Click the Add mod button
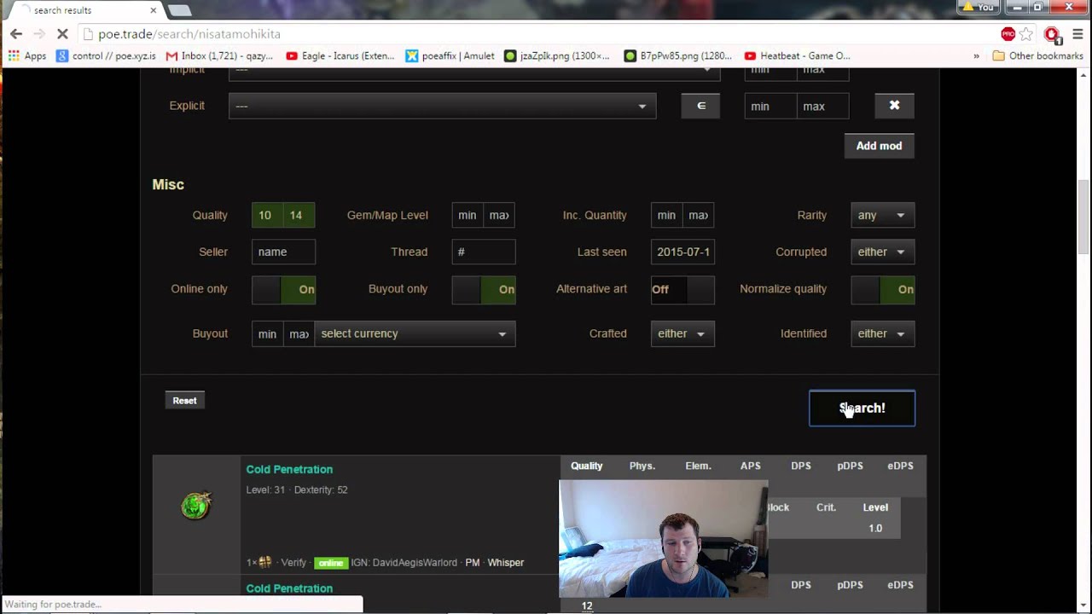 (879, 146)
